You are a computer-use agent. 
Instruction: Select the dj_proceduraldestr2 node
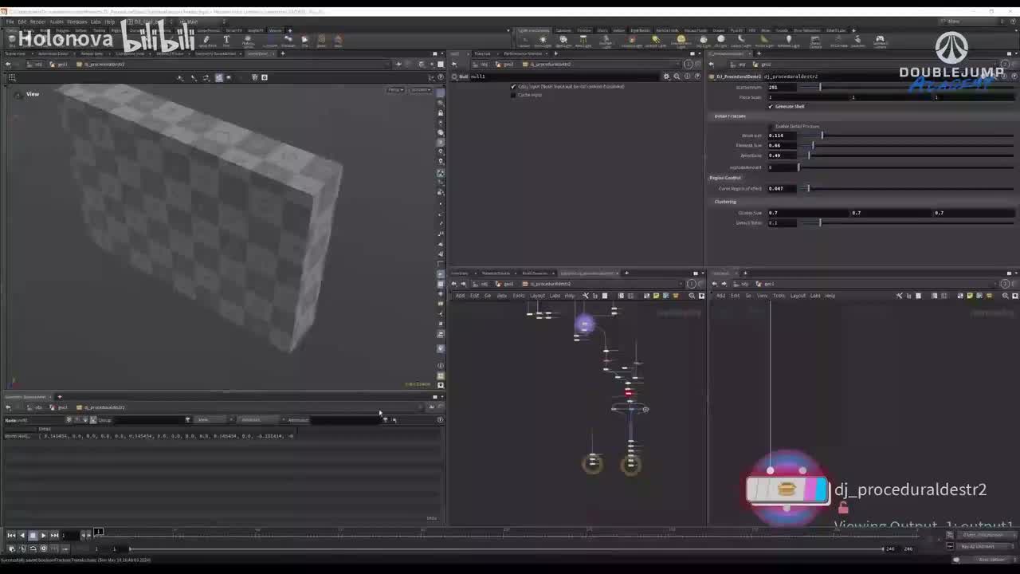pos(787,489)
